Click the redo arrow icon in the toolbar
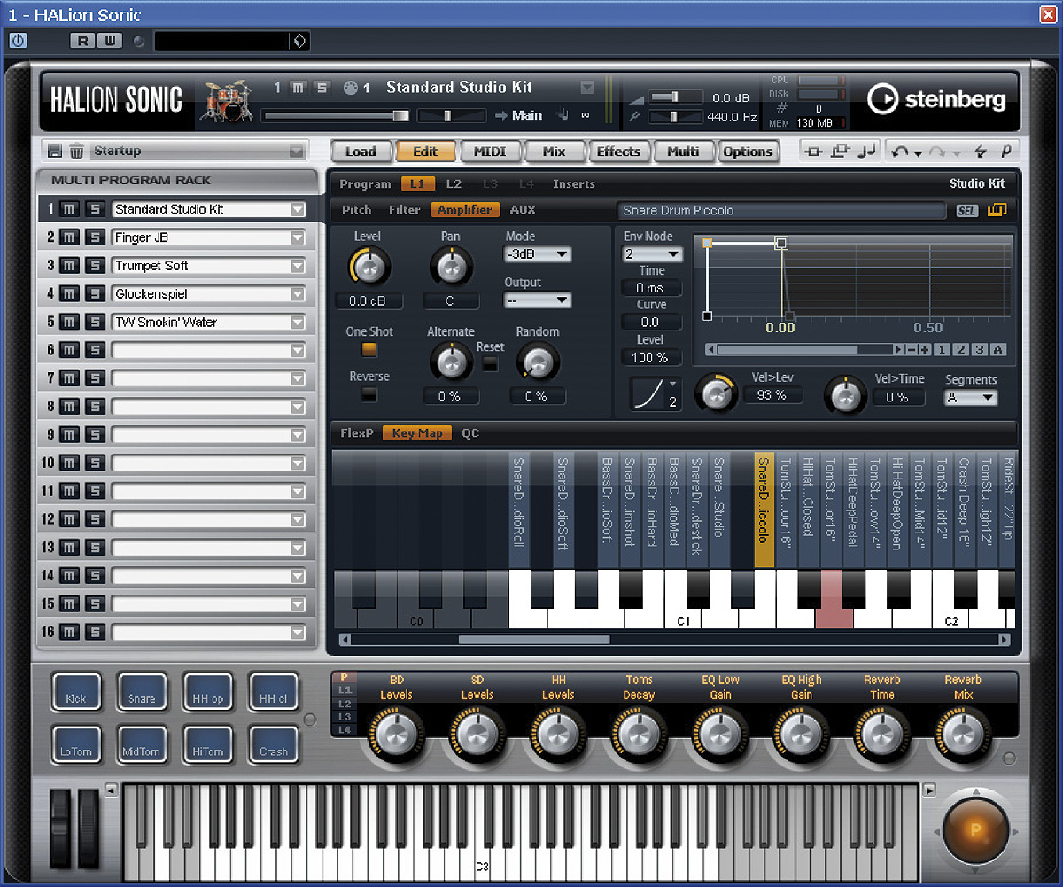 tap(938, 152)
